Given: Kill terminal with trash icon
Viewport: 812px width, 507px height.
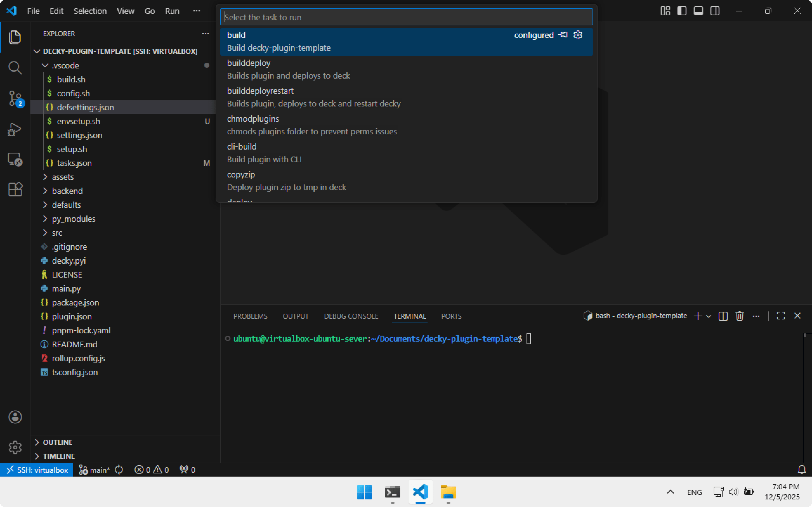Looking at the screenshot, I should coord(740,316).
